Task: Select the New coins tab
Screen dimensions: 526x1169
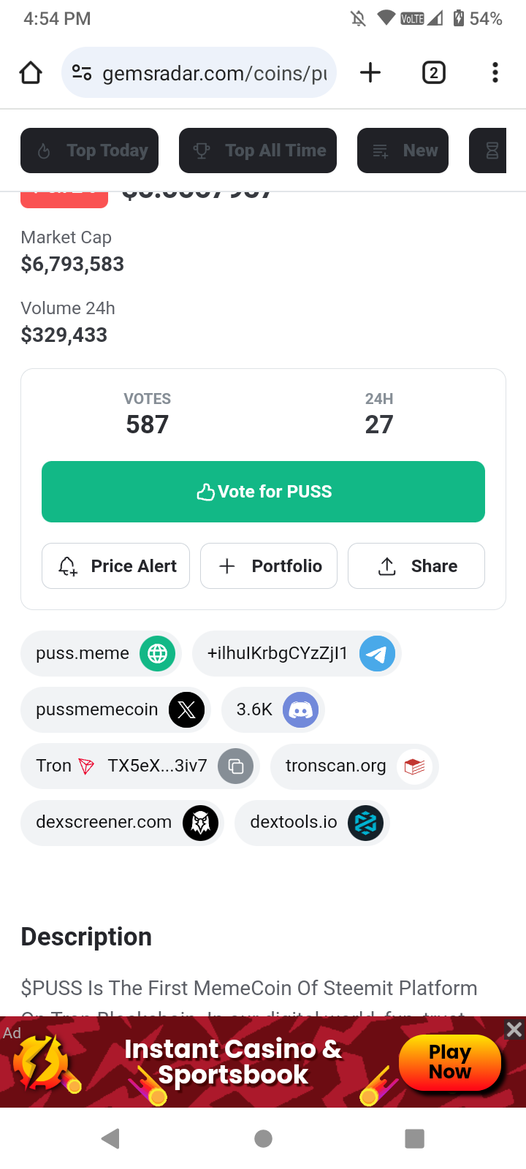Action: [x=403, y=151]
